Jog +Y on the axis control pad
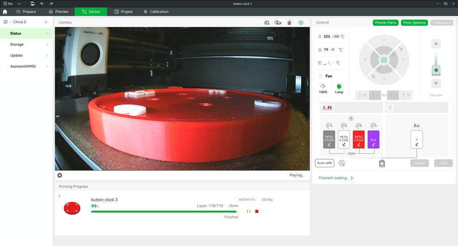The image size is (458, 246). [384, 40]
